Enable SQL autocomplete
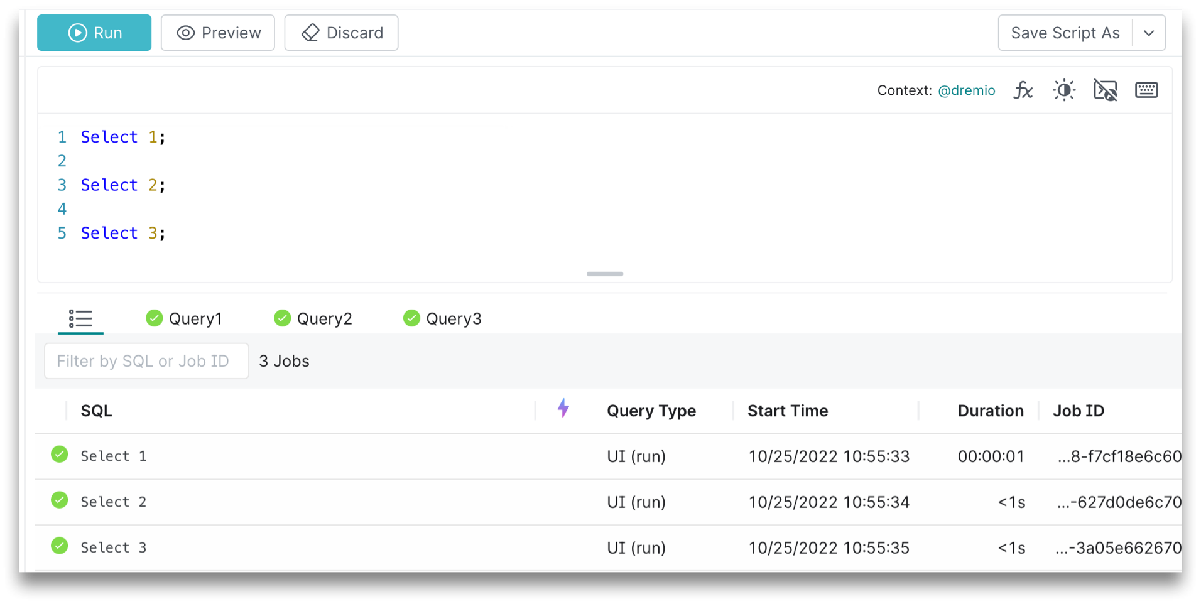1201x604 pixels. [1105, 90]
